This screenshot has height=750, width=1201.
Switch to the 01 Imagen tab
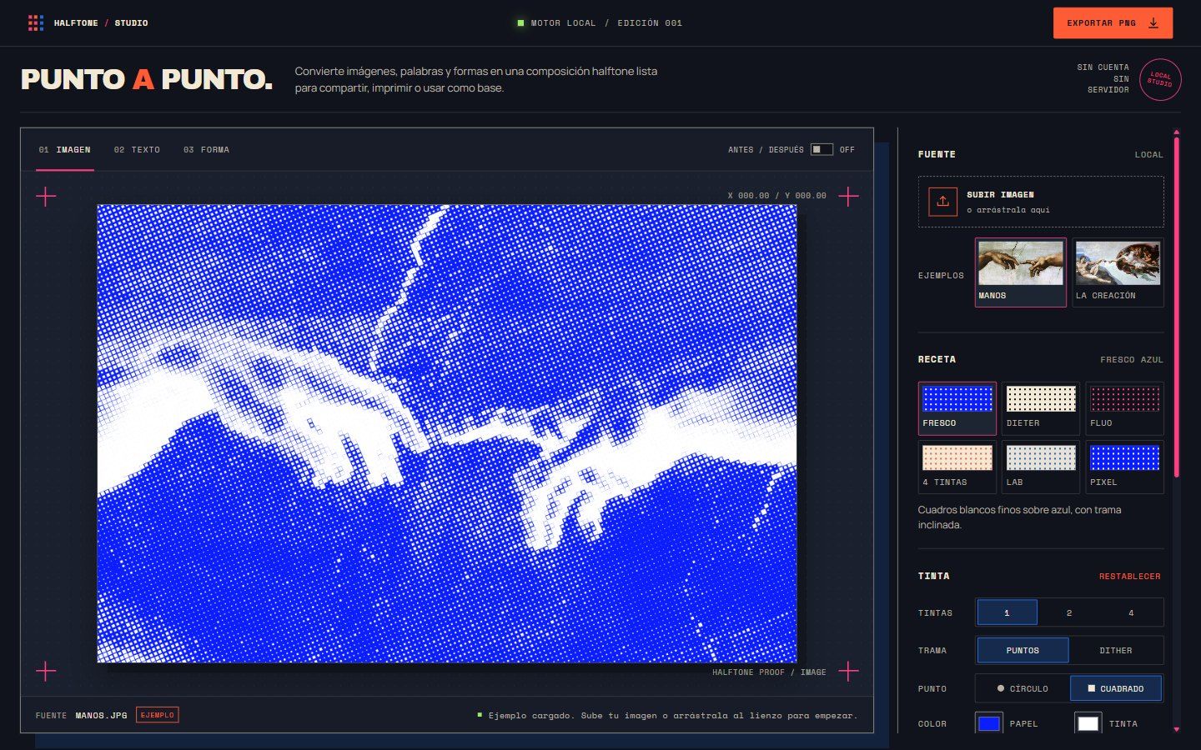click(x=65, y=150)
